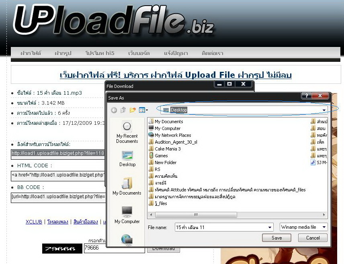Click the scroll right arrow in file list

coord(324,215)
